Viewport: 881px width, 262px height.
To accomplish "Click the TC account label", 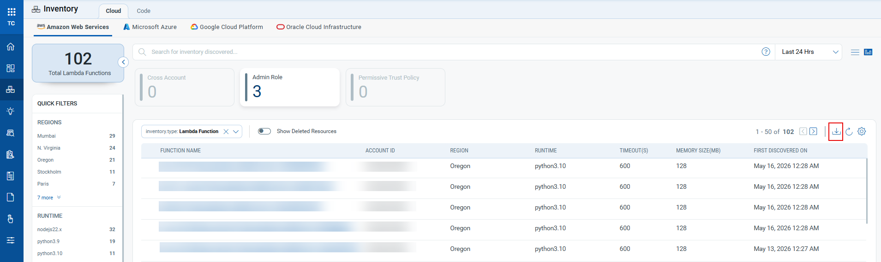I will 11,23.
